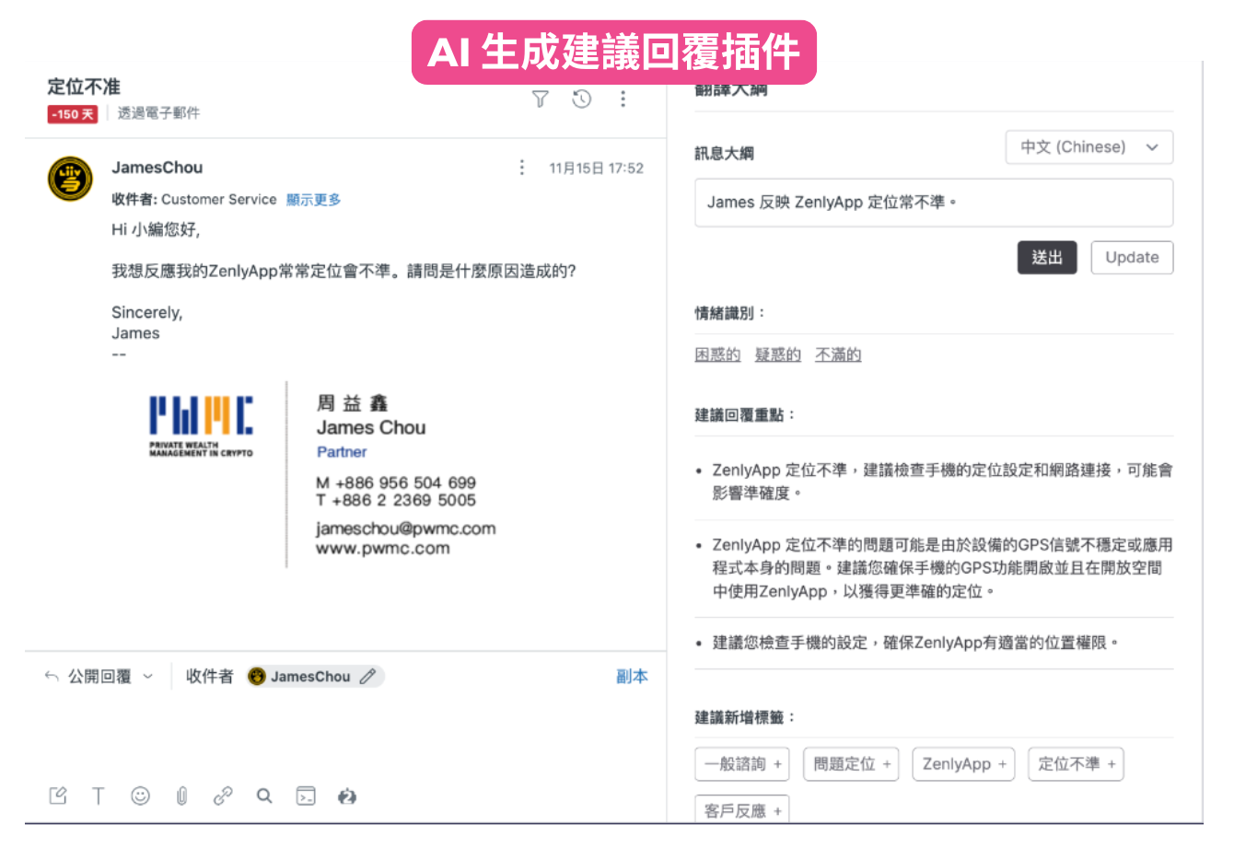Click sender name JamesChou in message header
Screen dimensions: 1234x848
pyautogui.click(x=157, y=168)
